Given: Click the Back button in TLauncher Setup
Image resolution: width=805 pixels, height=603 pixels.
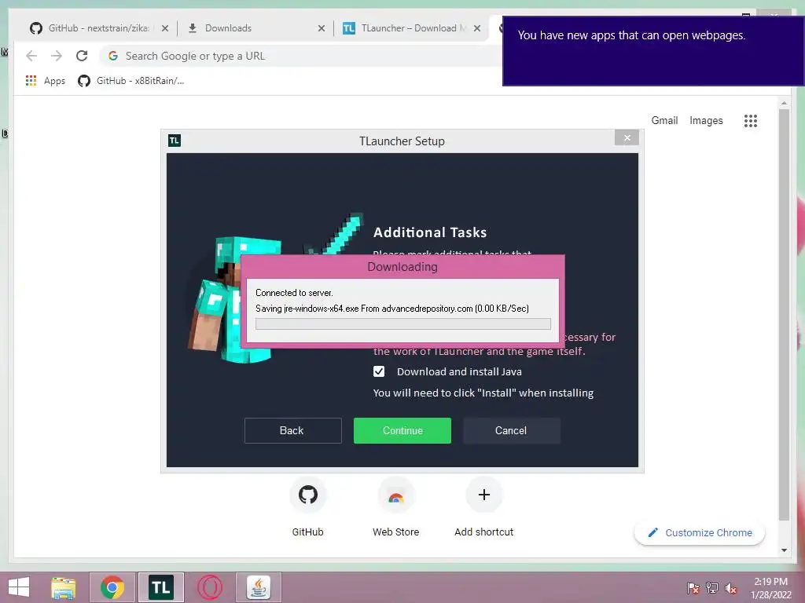Looking at the screenshot, I should click(x=292, y=431).
